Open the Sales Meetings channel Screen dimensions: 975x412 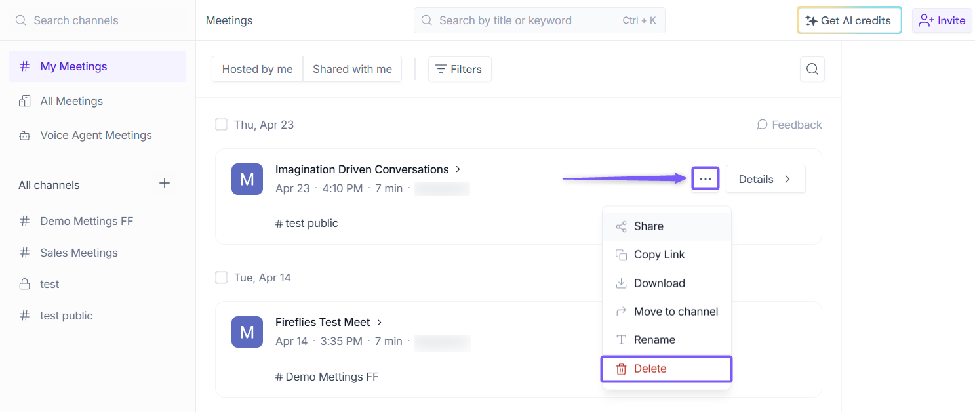[97, 253]
